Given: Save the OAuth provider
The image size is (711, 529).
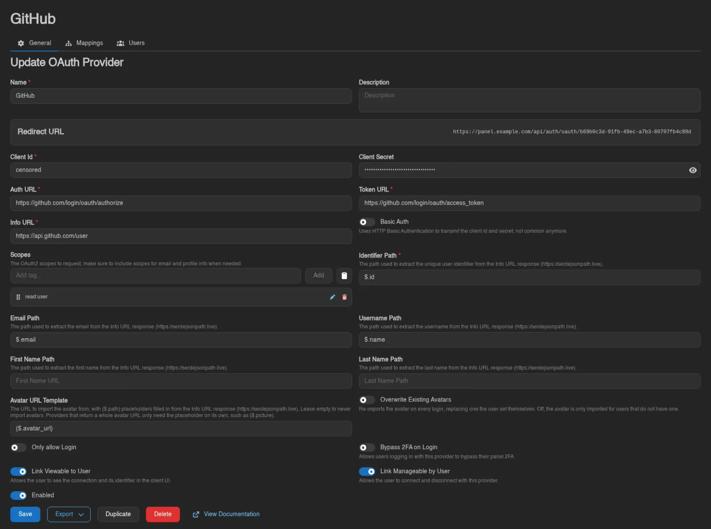Looking at the screenshot, I should coord(25,514).
